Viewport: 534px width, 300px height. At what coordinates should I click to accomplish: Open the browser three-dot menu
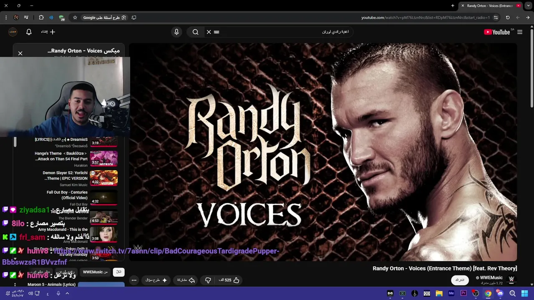pyautogui.click(x=6, y=17)
